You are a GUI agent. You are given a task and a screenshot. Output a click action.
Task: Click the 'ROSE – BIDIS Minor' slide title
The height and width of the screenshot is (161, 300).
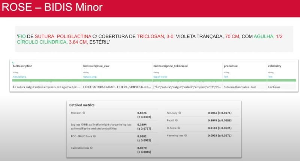(x=52, y=7)
